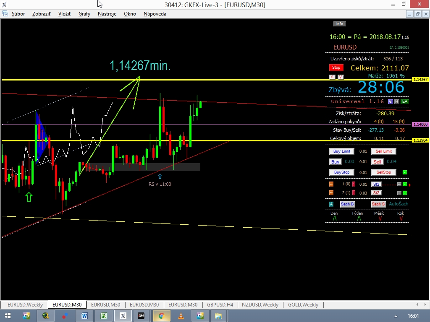Open VLC media player from the taskbar
430x322 pixels.
(181, 316)
